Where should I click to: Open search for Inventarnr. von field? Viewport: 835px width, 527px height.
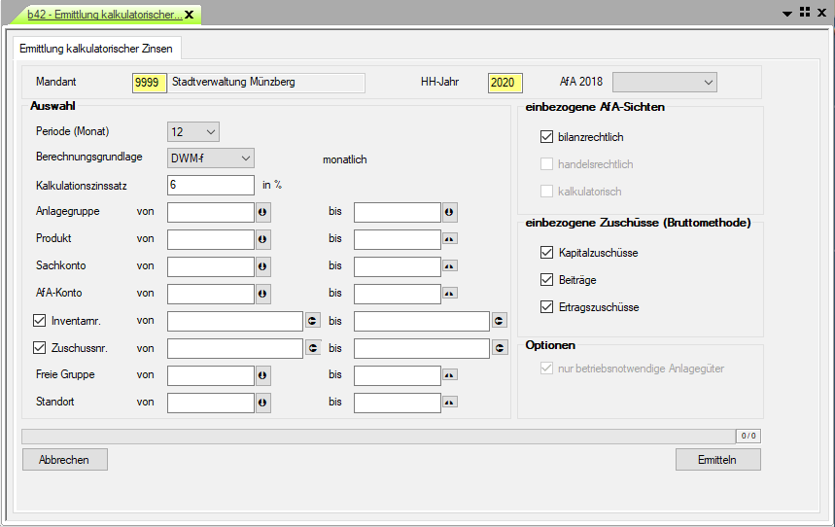[x=313, y=321]
